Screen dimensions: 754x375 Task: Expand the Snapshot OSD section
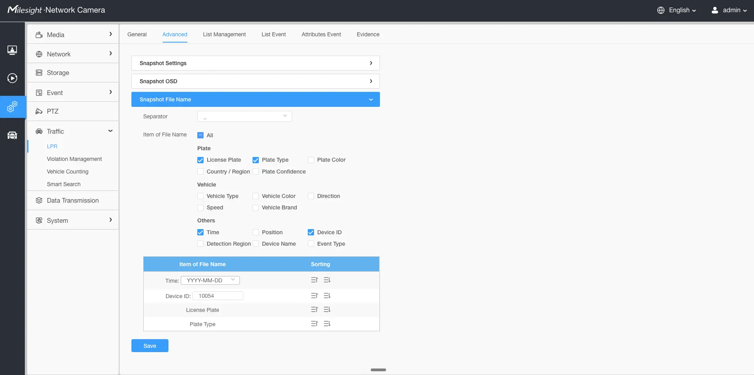pyautogui.click(x=256, y=81)
